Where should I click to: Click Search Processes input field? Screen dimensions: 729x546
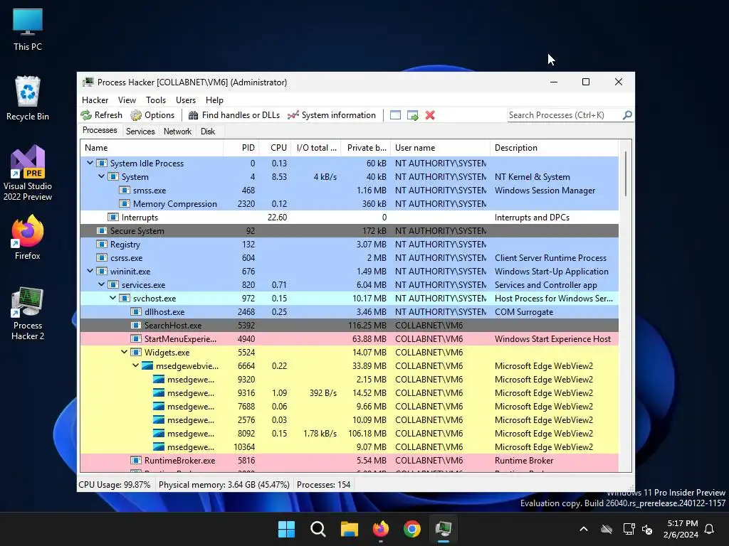pos(565,115)
